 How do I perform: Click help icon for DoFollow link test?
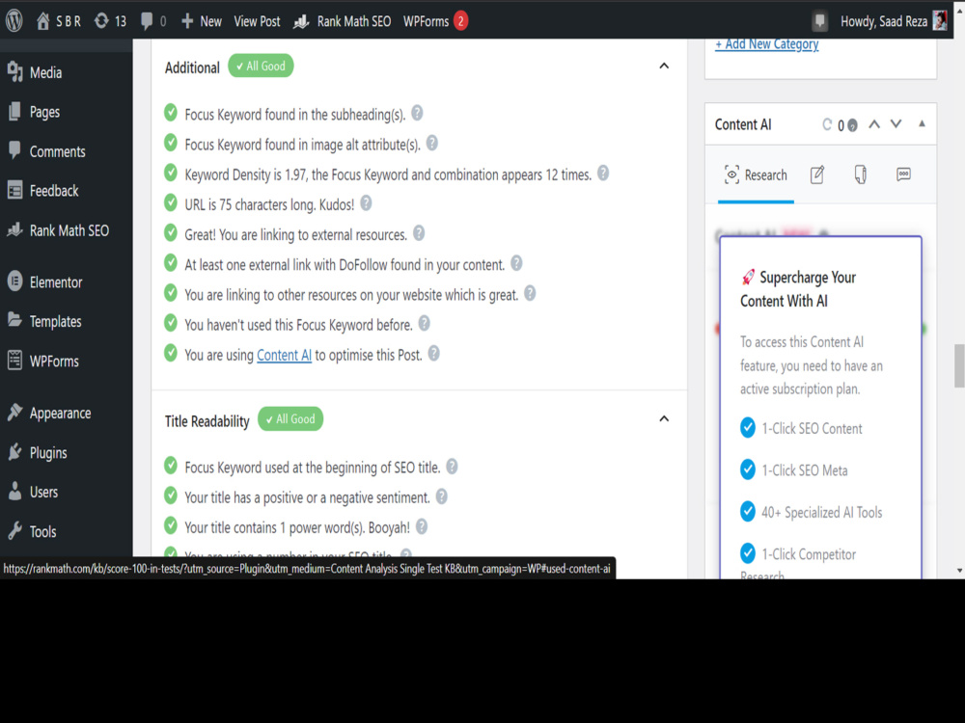point(516,264)
